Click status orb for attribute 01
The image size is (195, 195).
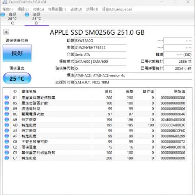(x=7, y=97)
